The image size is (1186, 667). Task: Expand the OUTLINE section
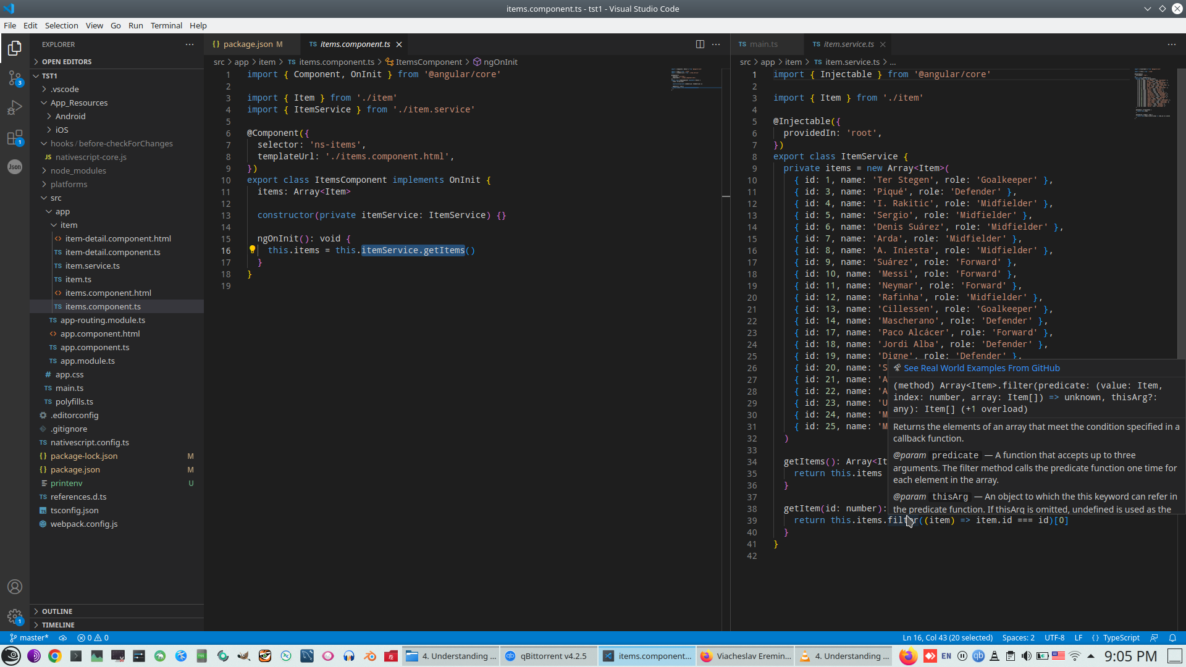pyautogui.click(x=57, y=611)
